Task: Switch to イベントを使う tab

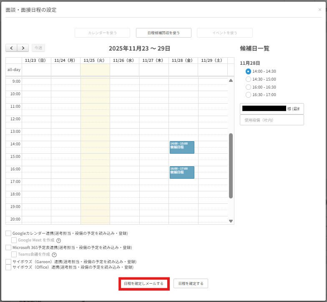Action: [225, 33]
